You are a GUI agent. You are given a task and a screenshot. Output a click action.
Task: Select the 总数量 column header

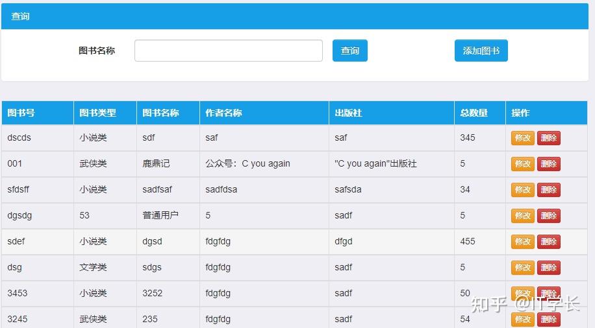click(480, 113)
